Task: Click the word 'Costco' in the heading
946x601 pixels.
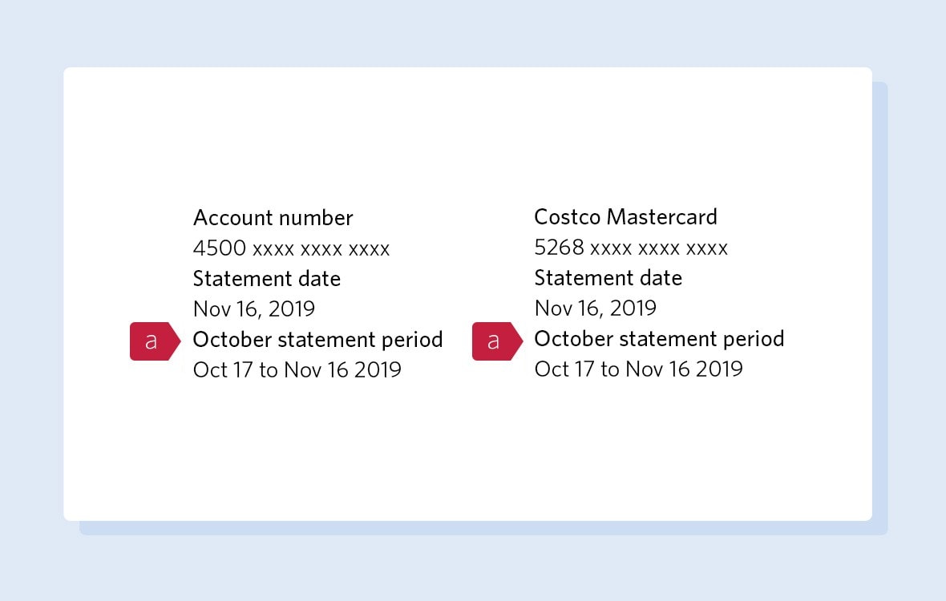Action: pyautogui.click(x=567, y=217)
